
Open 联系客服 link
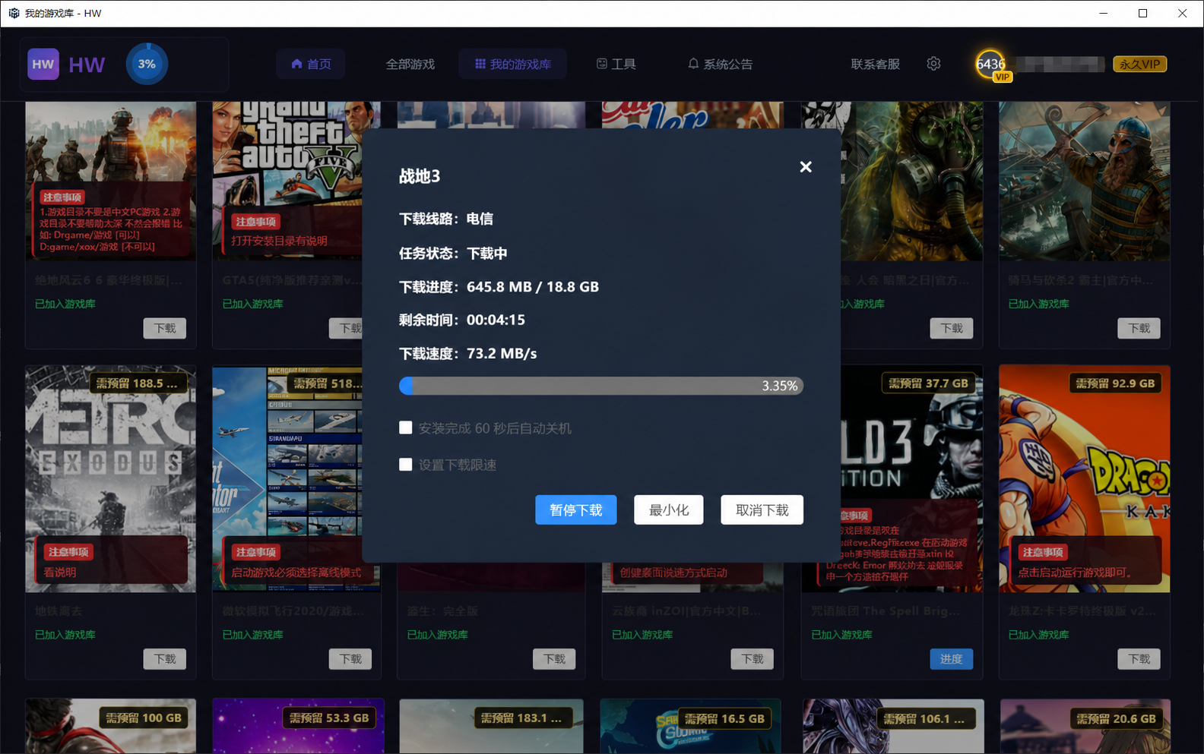point(875,64)
